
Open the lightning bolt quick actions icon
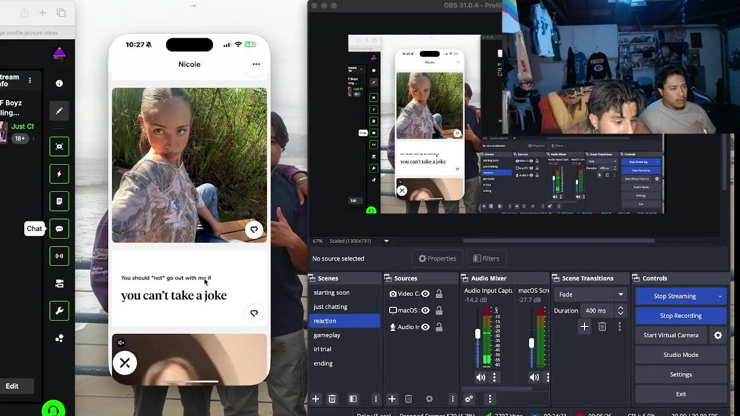click(59, 174)
